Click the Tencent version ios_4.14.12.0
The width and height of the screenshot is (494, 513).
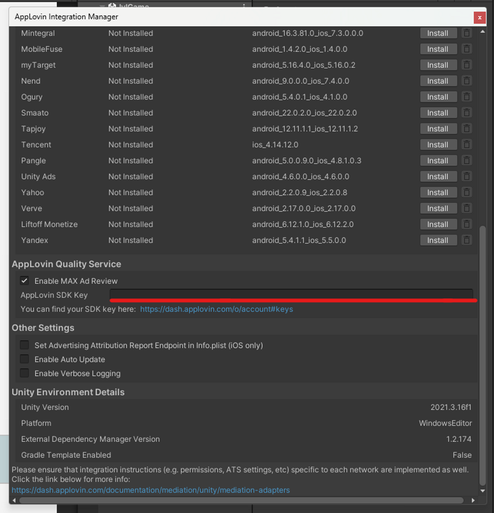pos(275,145)
